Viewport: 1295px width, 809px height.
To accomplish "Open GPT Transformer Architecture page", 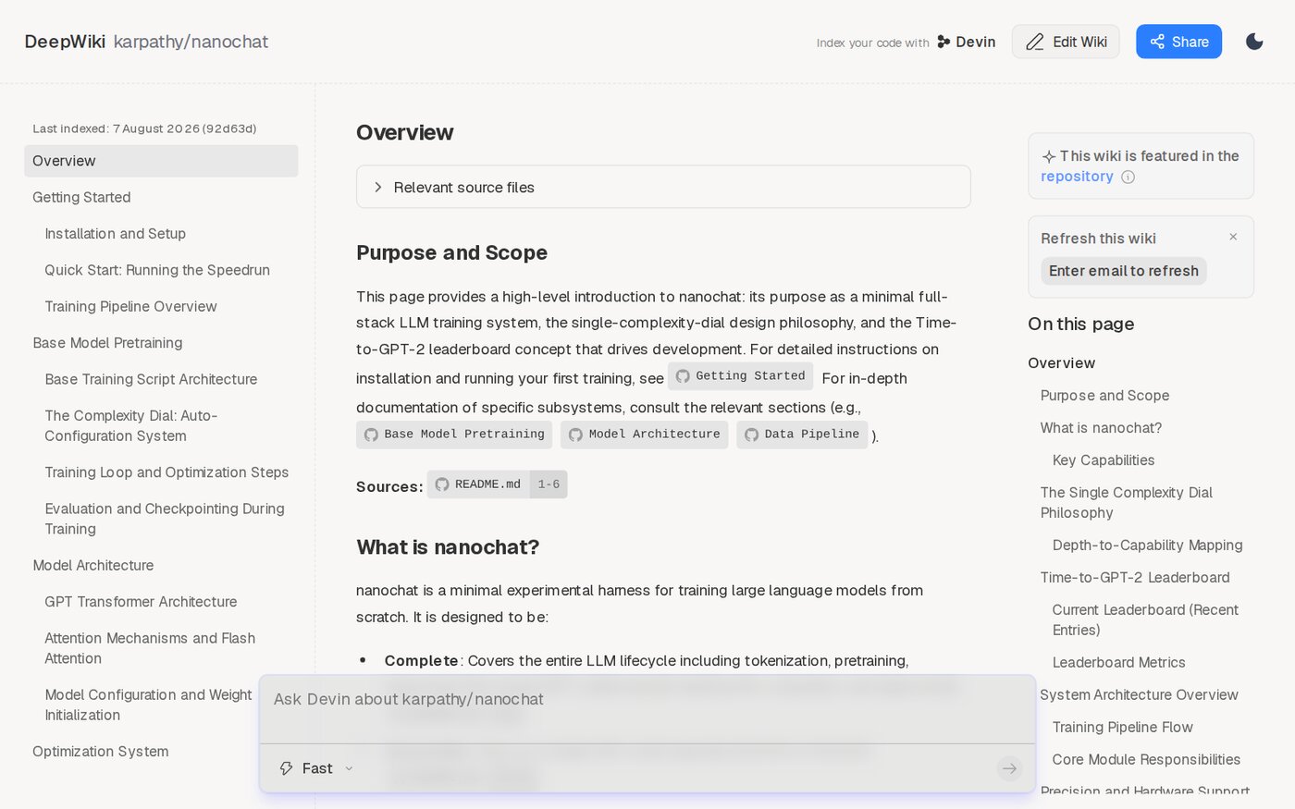I will click(141, 602).
